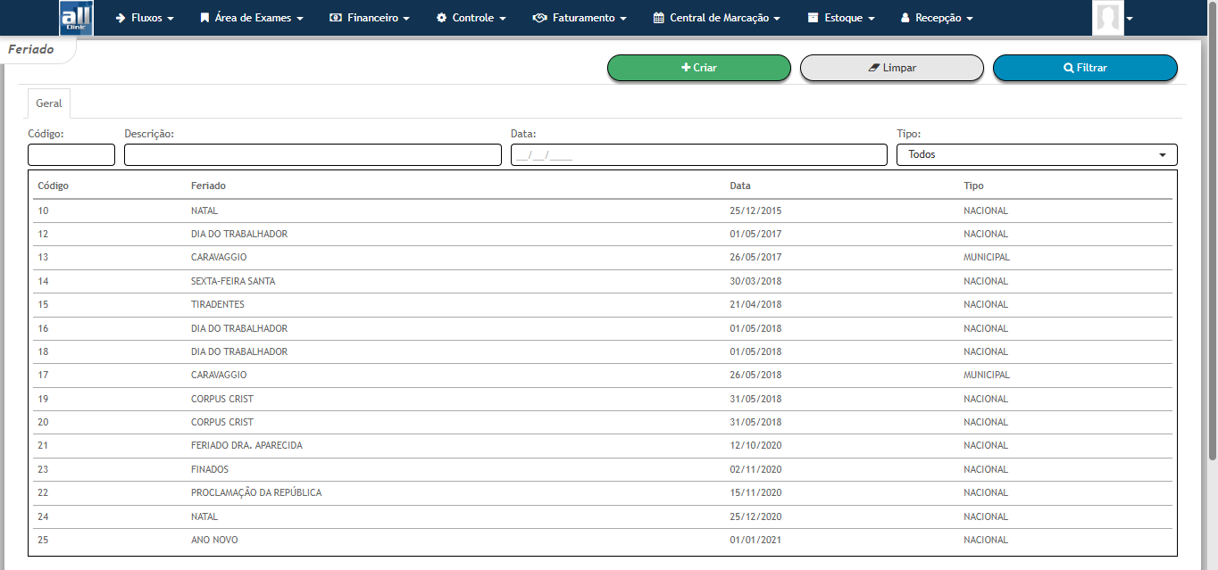The image size is (1218, 570).
Task: Click the money icon beside Financeiro
Action: click(336, 18)
